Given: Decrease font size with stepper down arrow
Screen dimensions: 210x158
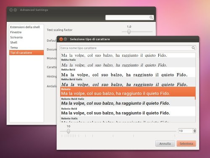Looking at the screenshot, I should pyautogui.click(x=194, y=132).
